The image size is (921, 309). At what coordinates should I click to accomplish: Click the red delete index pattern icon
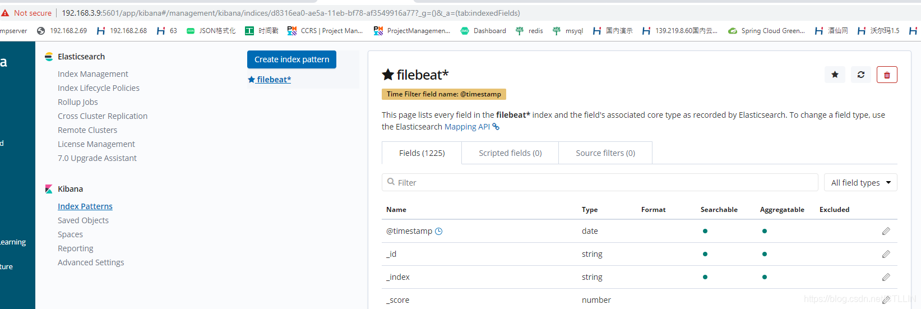click(887, 75)
